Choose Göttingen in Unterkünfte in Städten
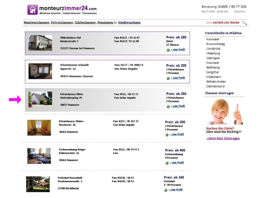This screenshot has width=270, height=198. 213,58
